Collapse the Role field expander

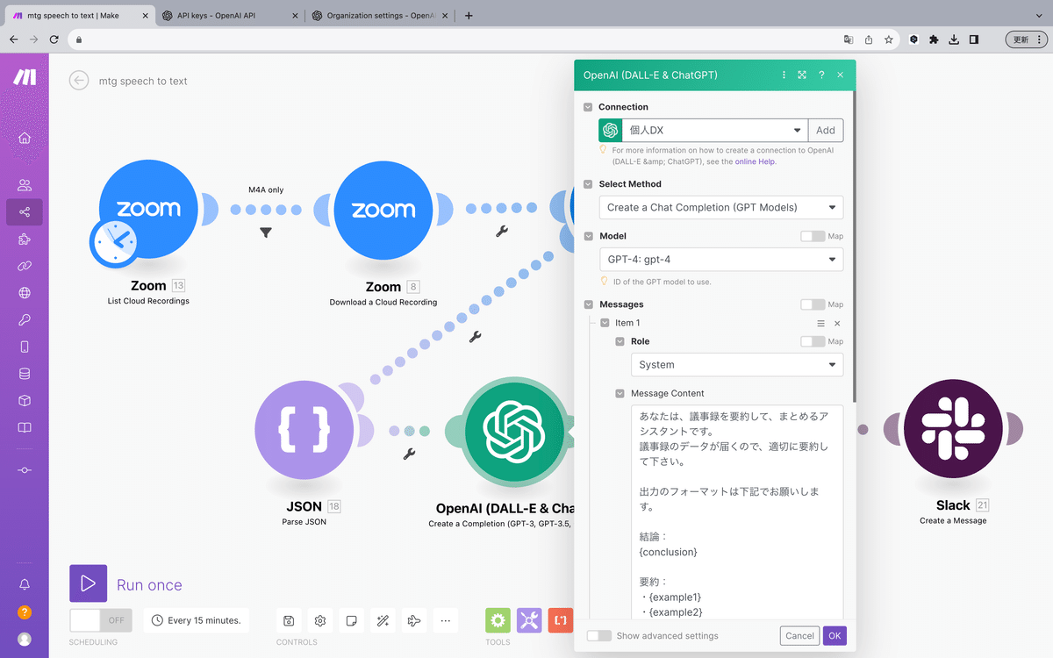click(x=620, y=341)
